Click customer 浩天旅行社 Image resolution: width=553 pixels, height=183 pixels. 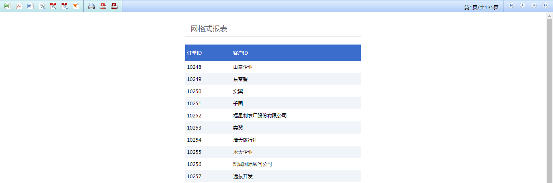click(x=246, y=140)
